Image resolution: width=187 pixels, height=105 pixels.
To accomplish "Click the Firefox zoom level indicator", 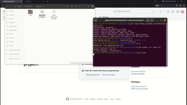I will 157,6.
